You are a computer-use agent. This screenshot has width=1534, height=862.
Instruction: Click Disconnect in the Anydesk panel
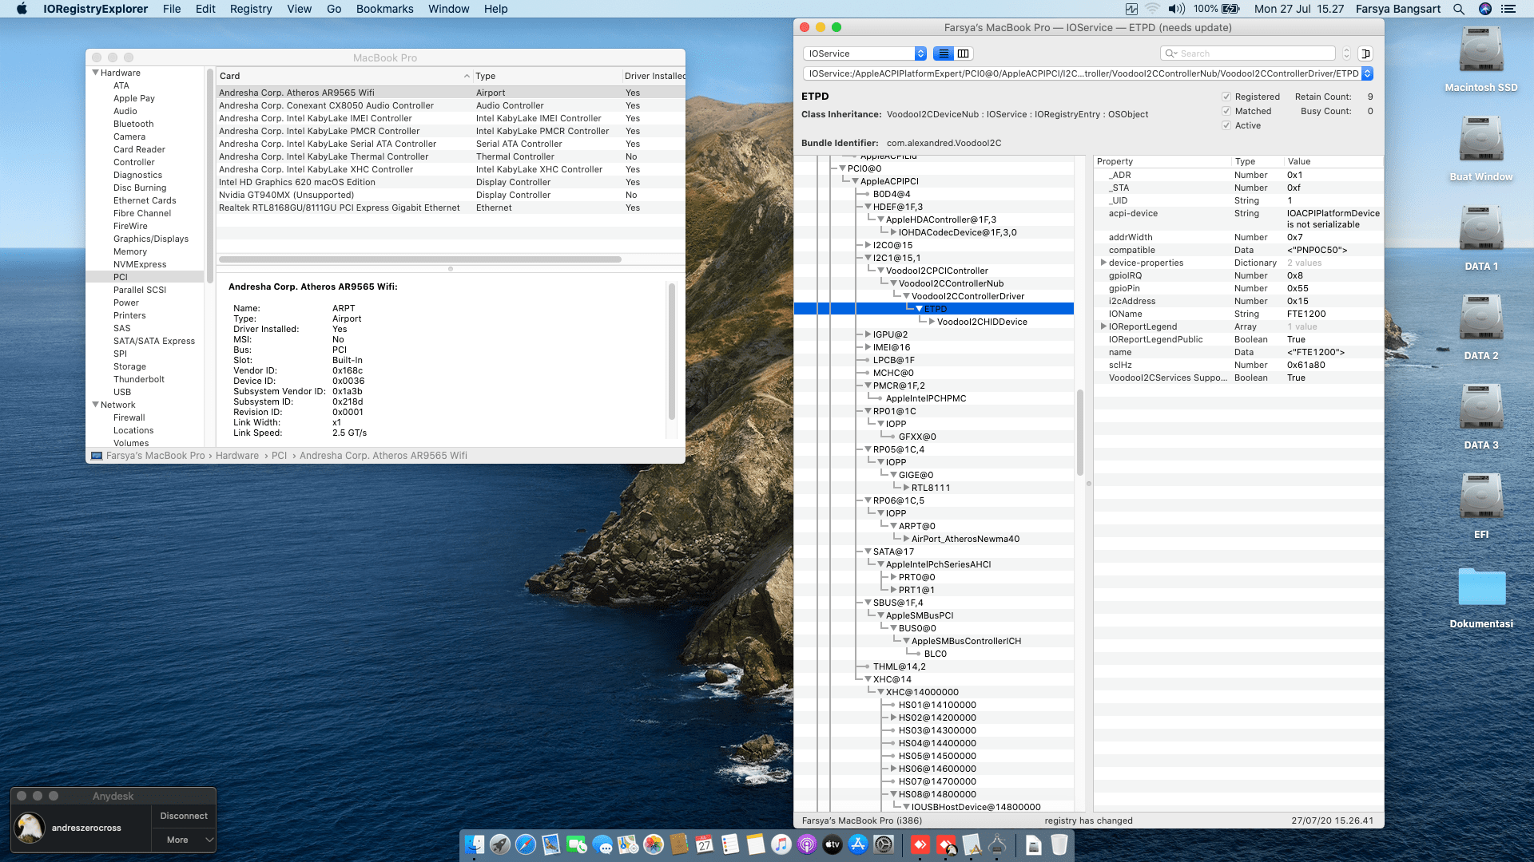tap(184, 816)
